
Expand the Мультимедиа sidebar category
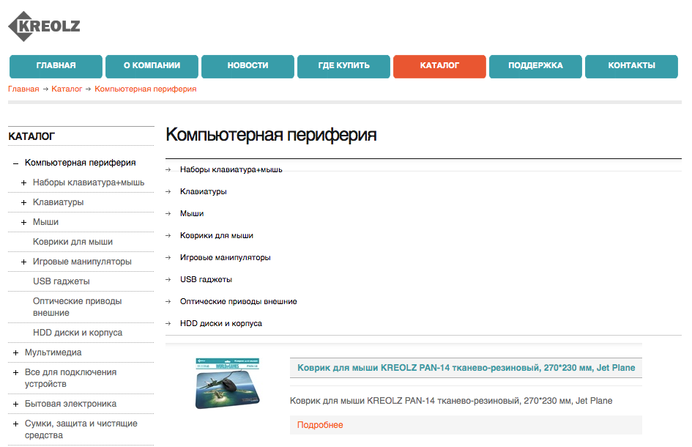coord(16,353)
